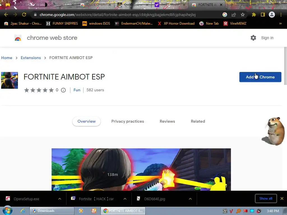Reload the page with the refresh icon
The width and height of the screenshot is (287, 215).
(24, 15)
